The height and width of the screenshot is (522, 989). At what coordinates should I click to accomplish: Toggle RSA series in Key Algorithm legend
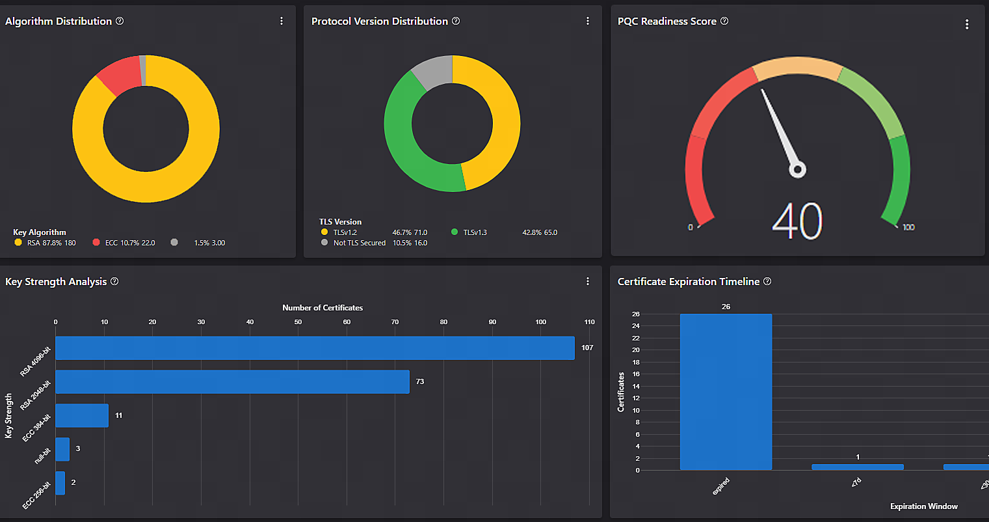pos(46,243)
